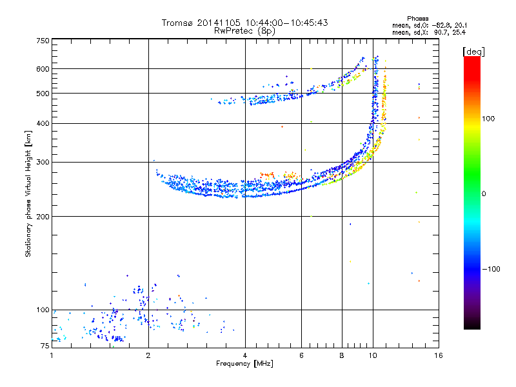Click the 'Frequency [MHz]' axis title
This screenshot has width=516, height=387.
click(244, 364)
